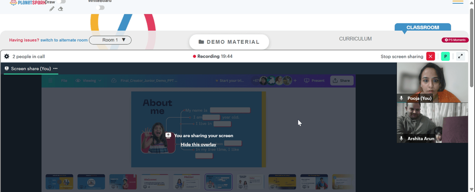Select slide thumbnail 7
The height and width of the screenshot is (192, 475).
click(x=250, y=182)
